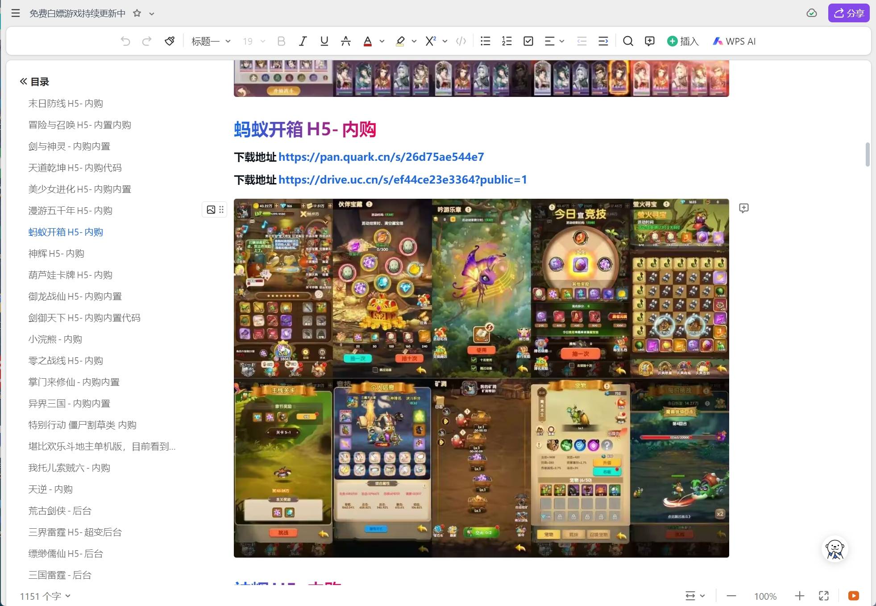The image size is (876, 606).
Task: Insert a code block
Action: (461, 41)
